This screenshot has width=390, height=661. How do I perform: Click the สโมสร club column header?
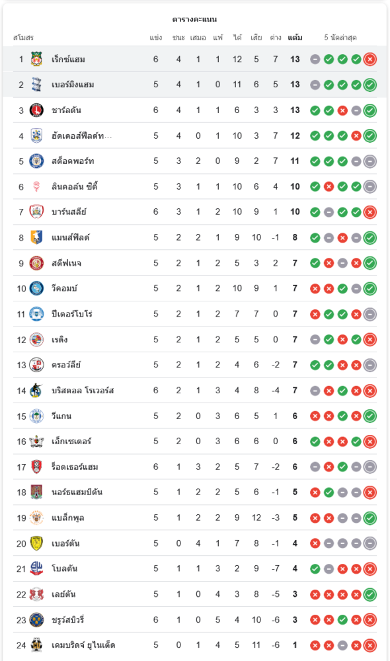[x=23, y=37]
